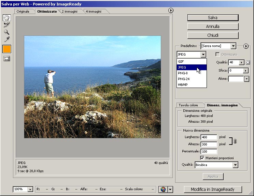The width and height of the screenshot is (254, 196).
Task: Click quality mask icon beside Qualità field
Action: pos(248,62)
